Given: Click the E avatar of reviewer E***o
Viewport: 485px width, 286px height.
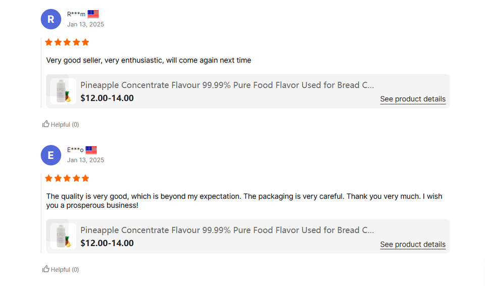Looking at the screenshot, I should pyautogui.click(x=51, y=155).
